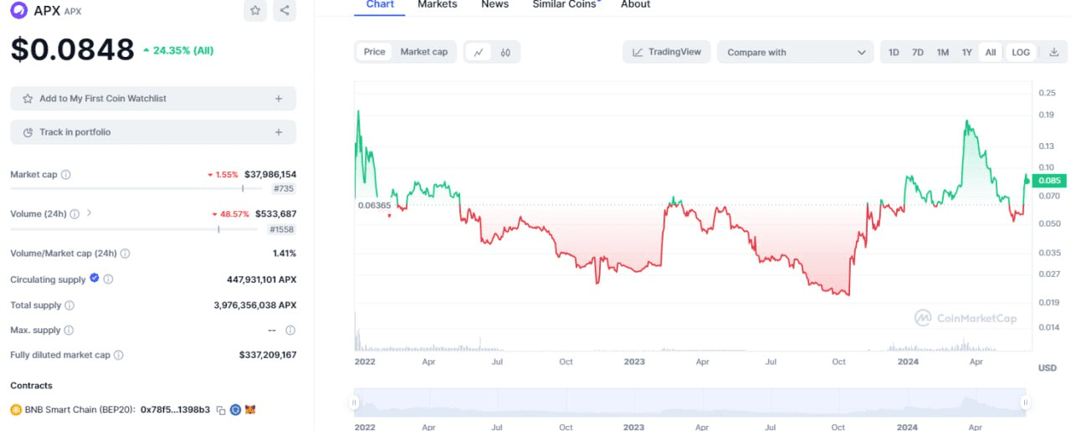Click the $0.0848 price heading

pyautogui.click(x=72, y=49)
